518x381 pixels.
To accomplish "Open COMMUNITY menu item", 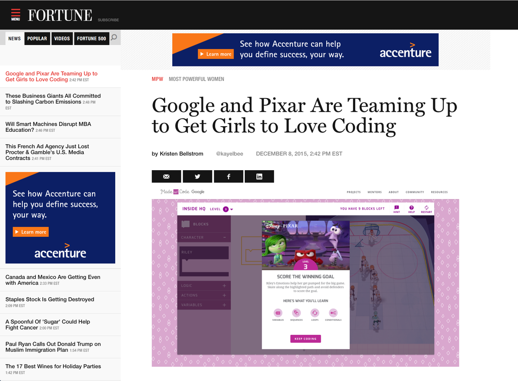I will click(x=415, y=192).
